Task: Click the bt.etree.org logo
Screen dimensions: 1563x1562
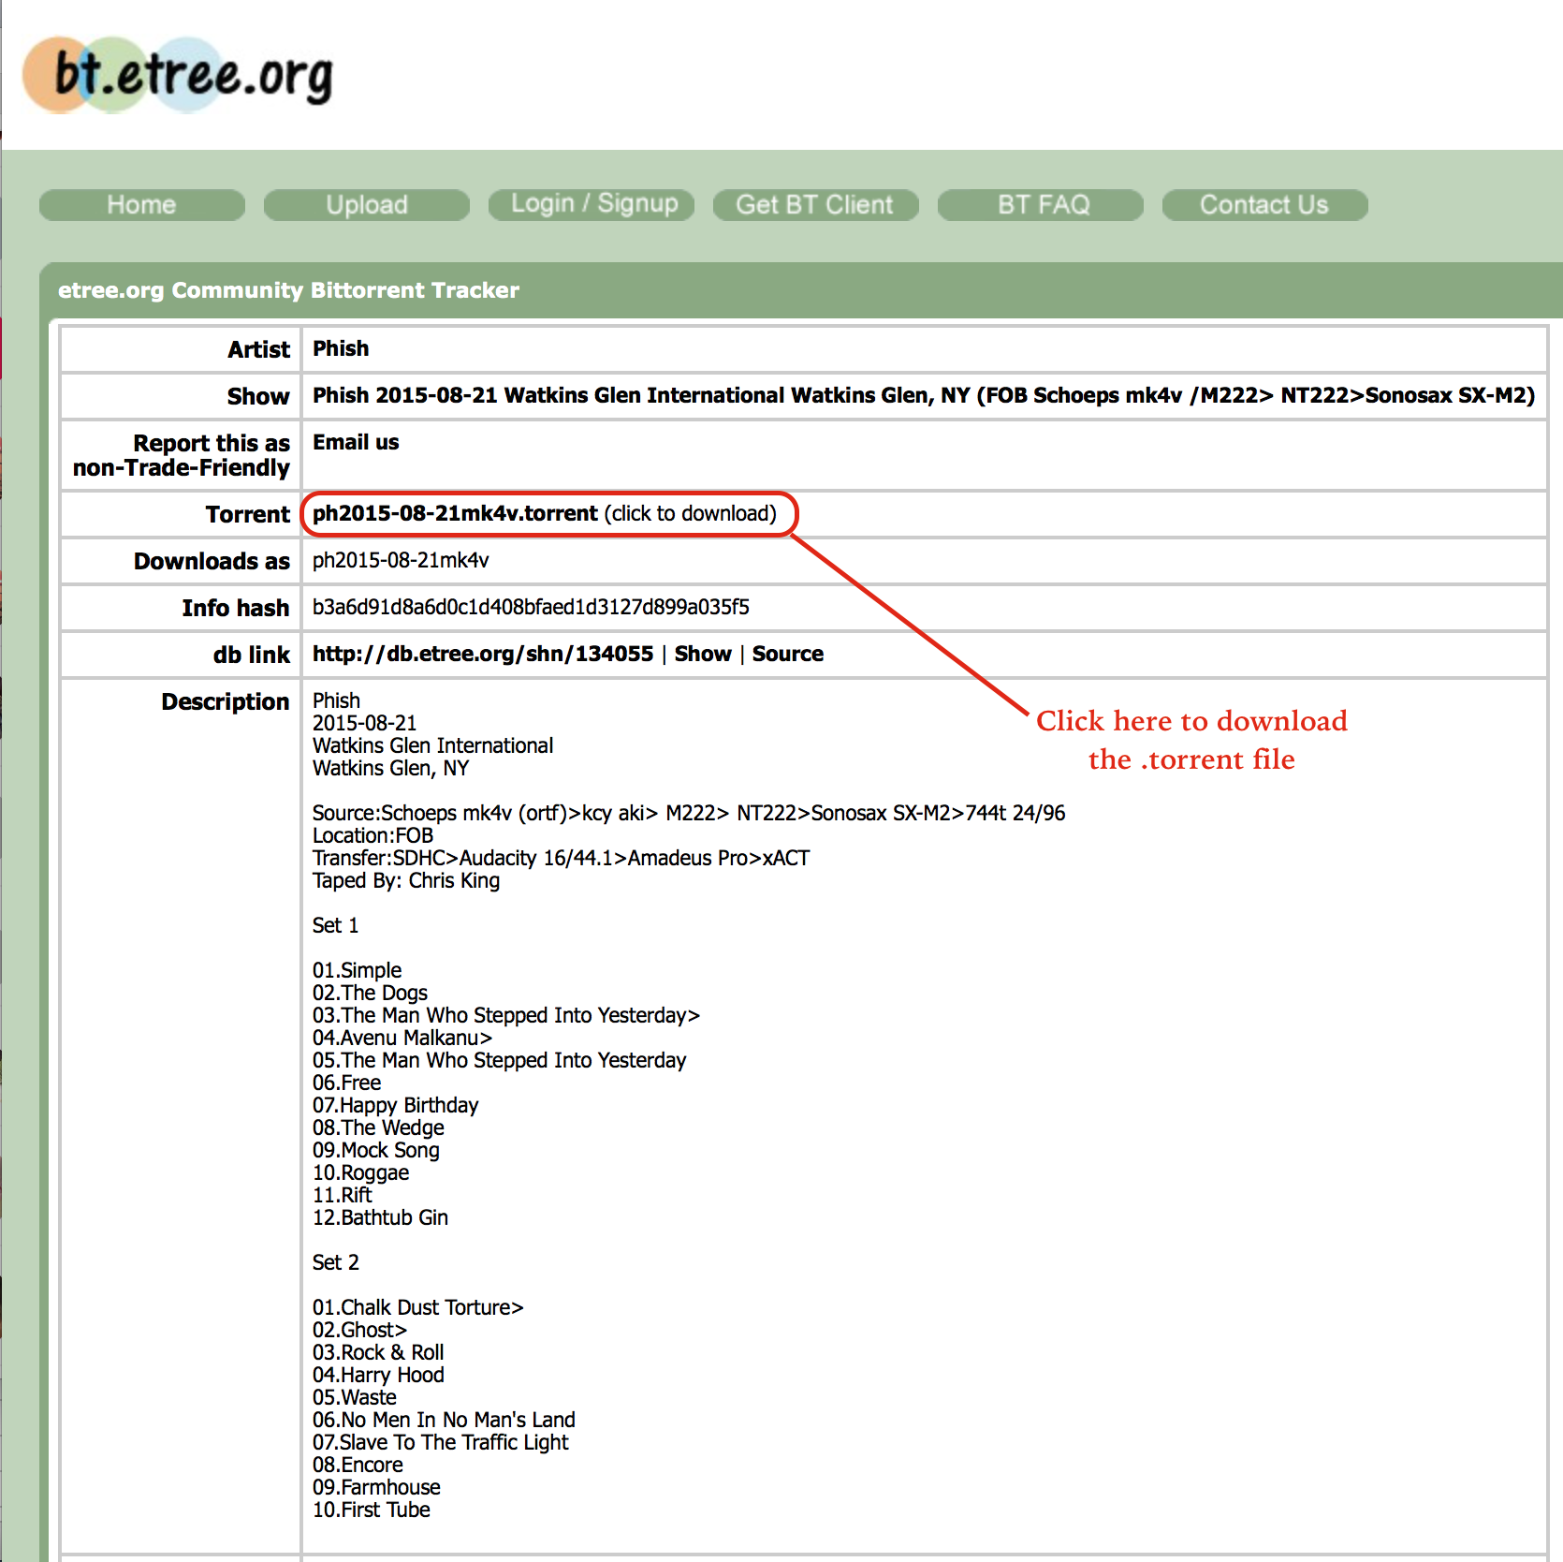Action: click(x=178, y=75)
